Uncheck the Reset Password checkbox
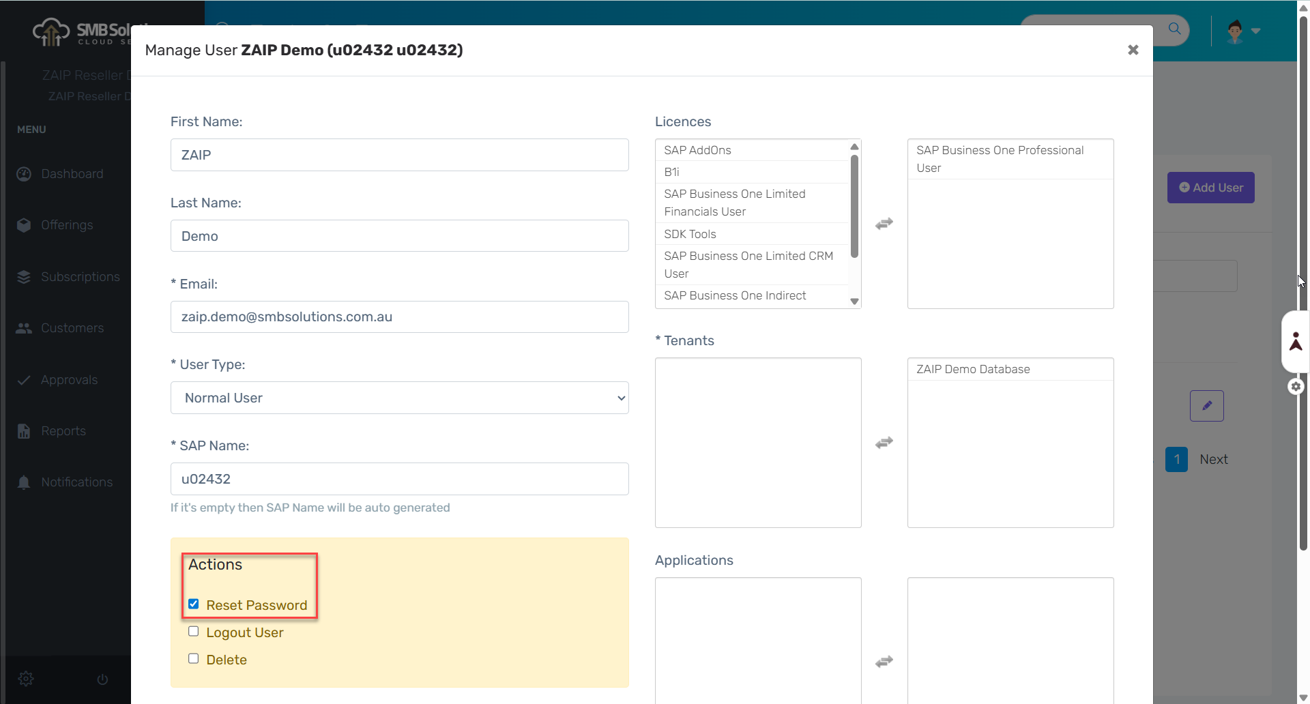The height and width of the screenshot is (704, 1310). pos(194,604)
